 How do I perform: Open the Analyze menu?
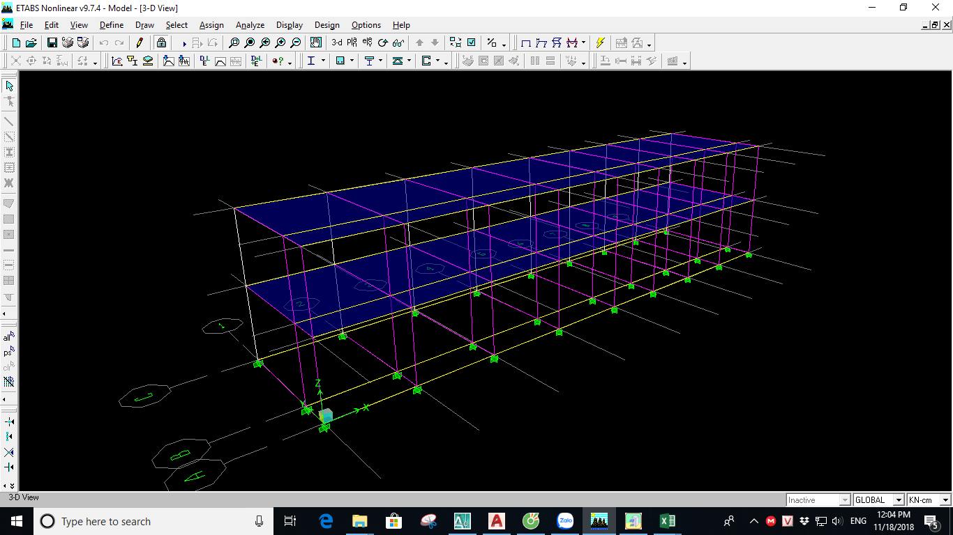tap(250, 25)
